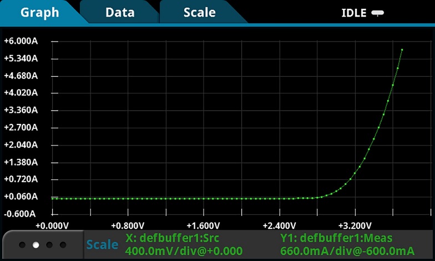Jump to the fourth page indicator dot
This screenshot has height=261, width=435.
(63, 245)
